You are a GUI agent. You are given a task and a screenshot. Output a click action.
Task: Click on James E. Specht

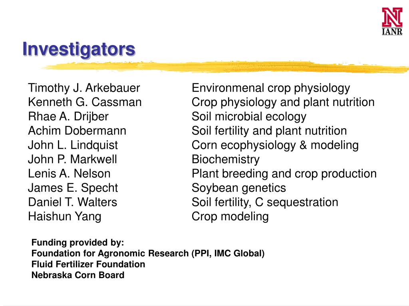pyautogui.click(x=73, y=188)
